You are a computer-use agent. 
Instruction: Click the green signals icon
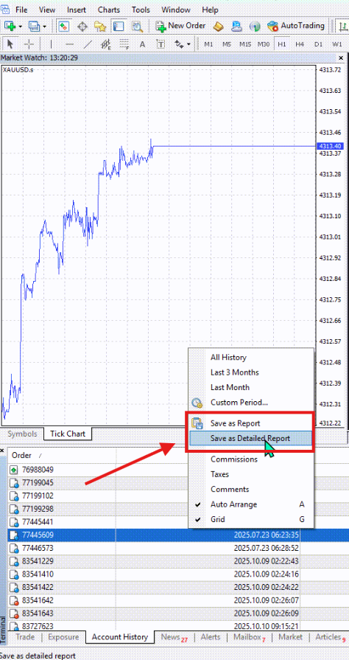click(x=255, y=27)
